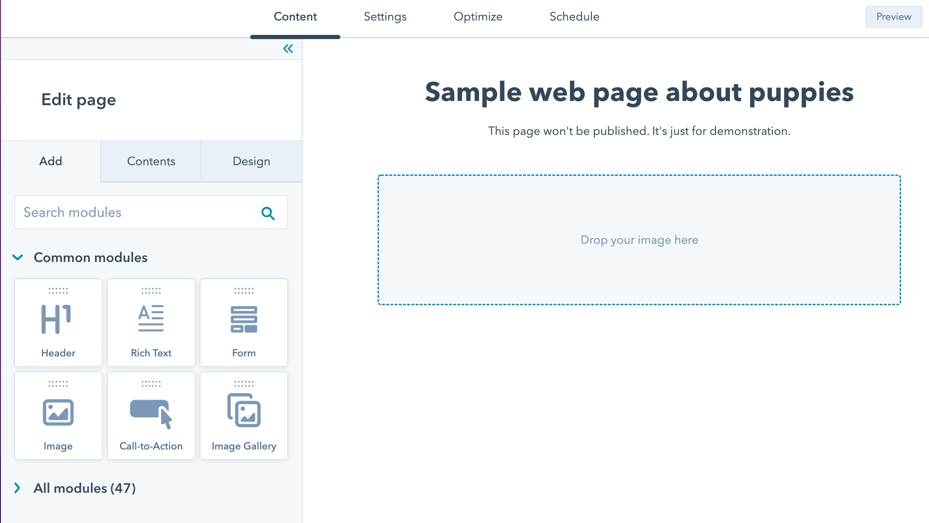Viewport: 929px width, 523px height.
Task: Open the Design sidebar tab
Action: [251, 161]
